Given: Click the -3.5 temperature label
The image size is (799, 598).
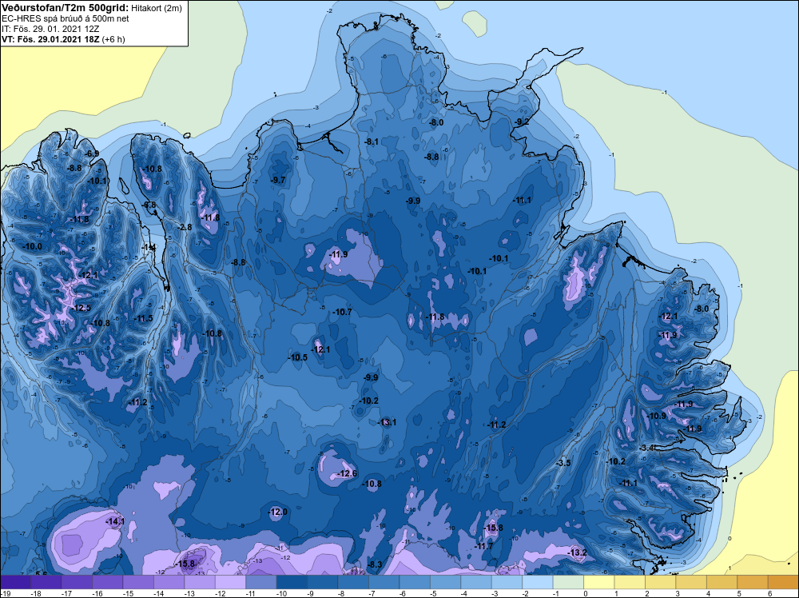Looking at the screenshot, I should pos(563,463).
